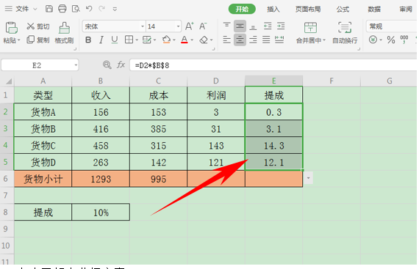This screenshot has height=269, width=419.
Task: Toggle align left
Action: click(x=226, y=40)
